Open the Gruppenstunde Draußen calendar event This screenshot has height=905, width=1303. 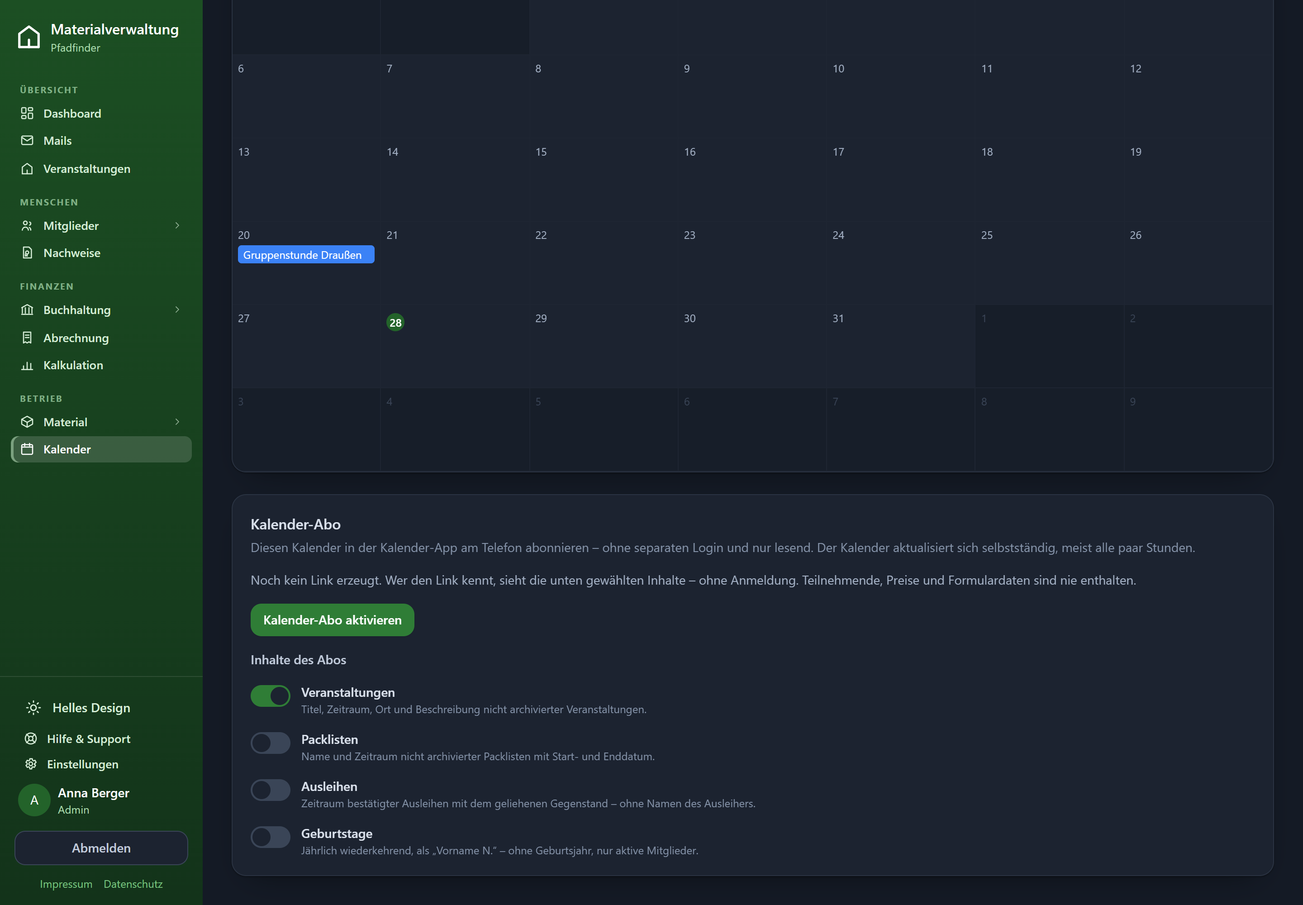tap(306, 255)
